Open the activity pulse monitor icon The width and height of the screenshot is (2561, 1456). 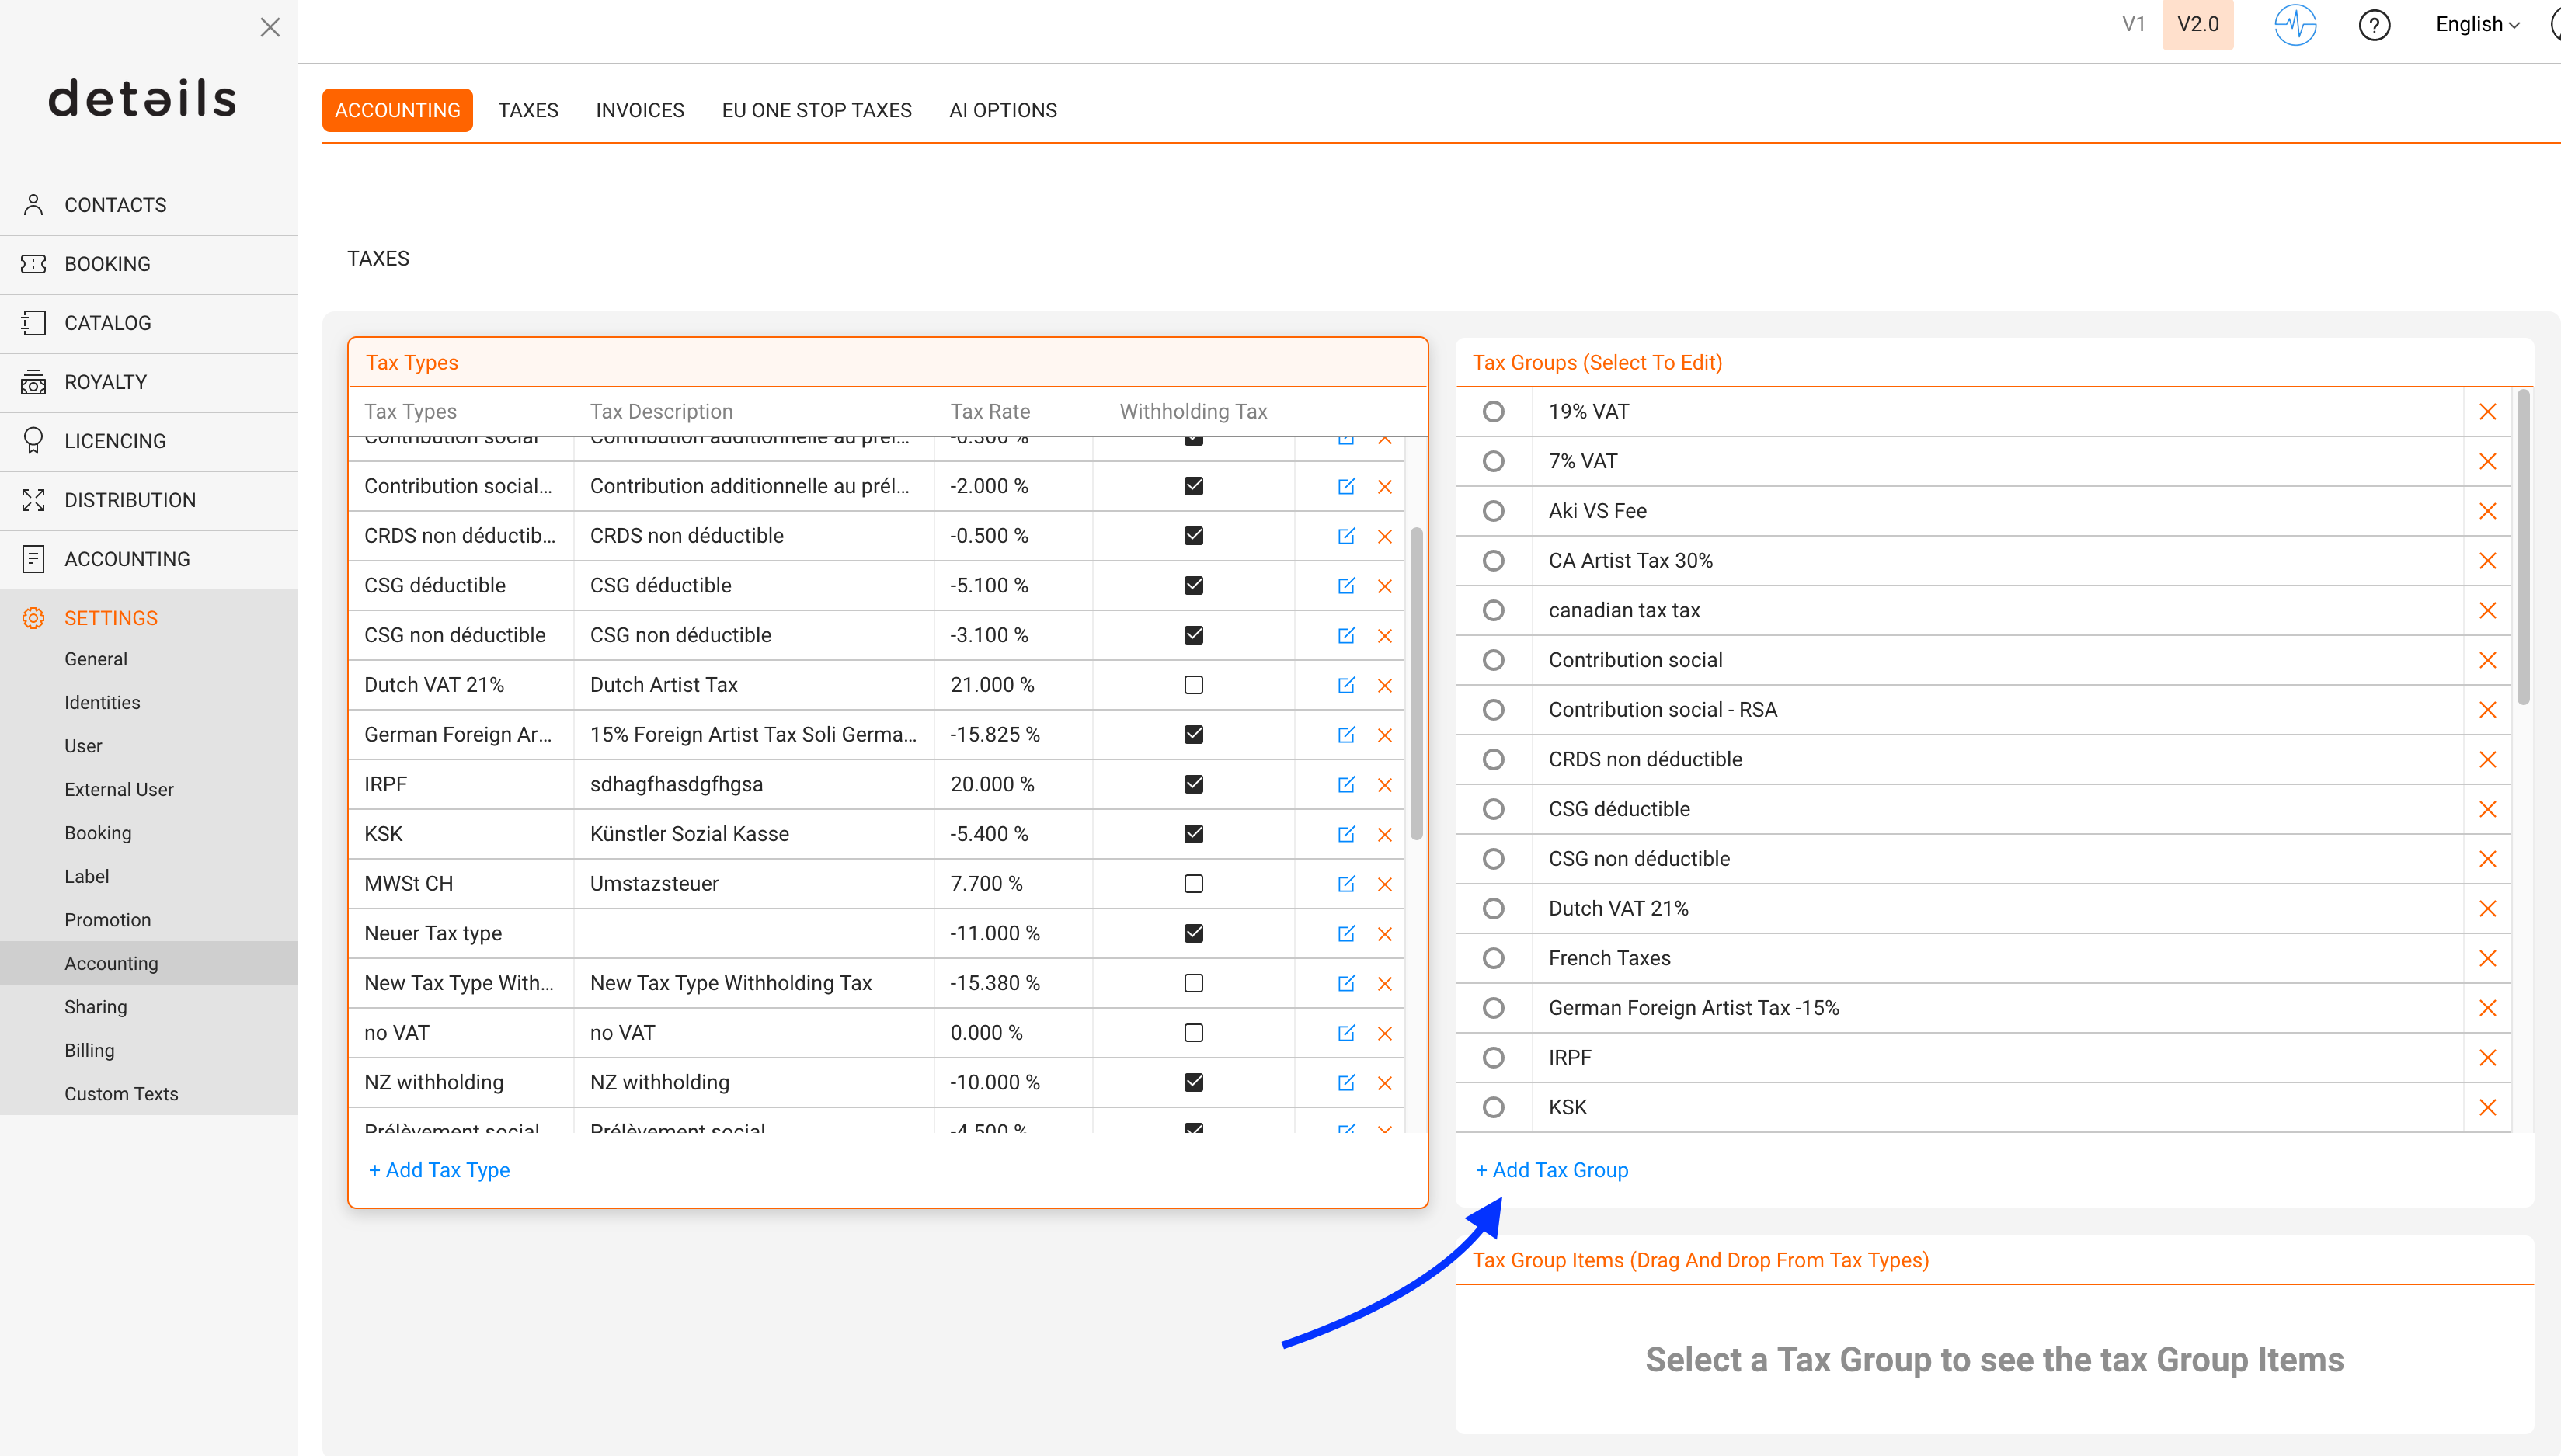pos(2295,25)
